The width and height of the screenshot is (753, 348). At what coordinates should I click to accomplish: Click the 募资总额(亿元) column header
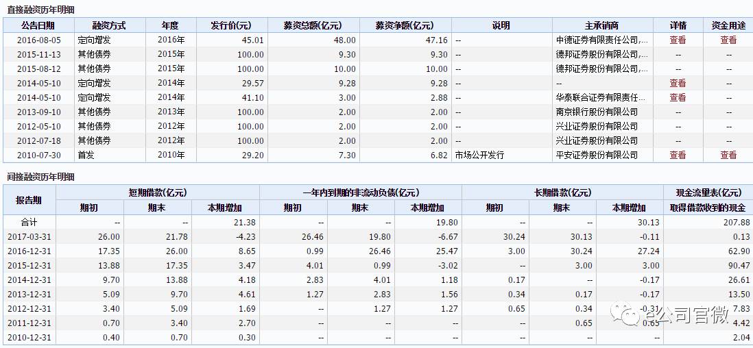[314, 25]
